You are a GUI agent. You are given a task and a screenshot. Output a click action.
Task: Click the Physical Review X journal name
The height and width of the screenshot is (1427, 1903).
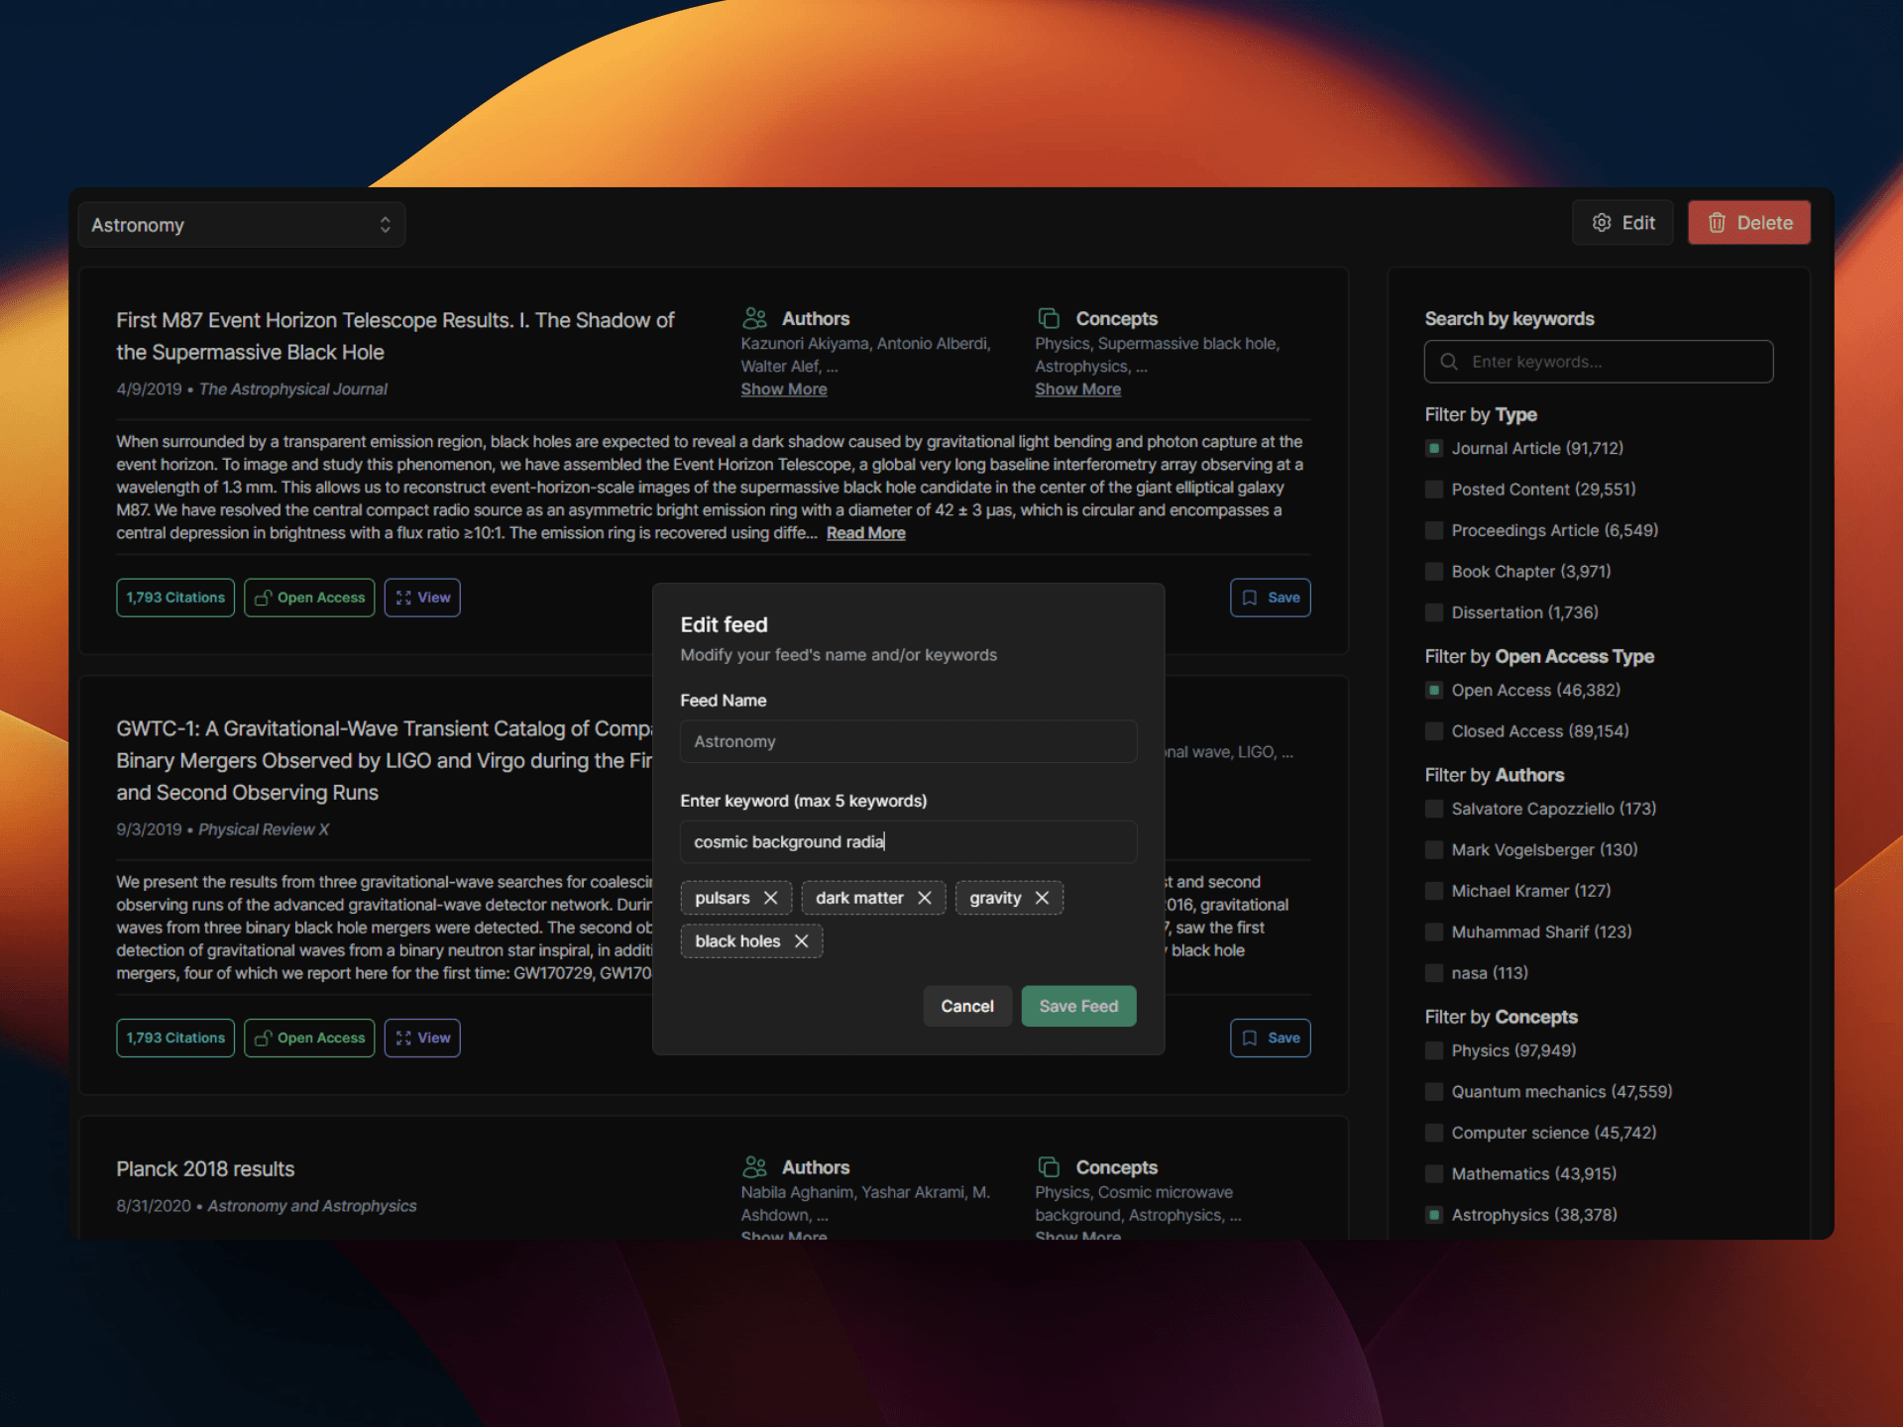pos(264,829)
